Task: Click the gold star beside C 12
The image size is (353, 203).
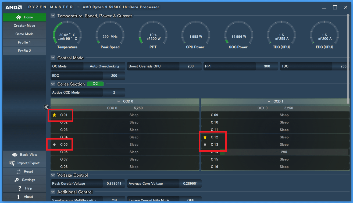Action: point(205,137)
